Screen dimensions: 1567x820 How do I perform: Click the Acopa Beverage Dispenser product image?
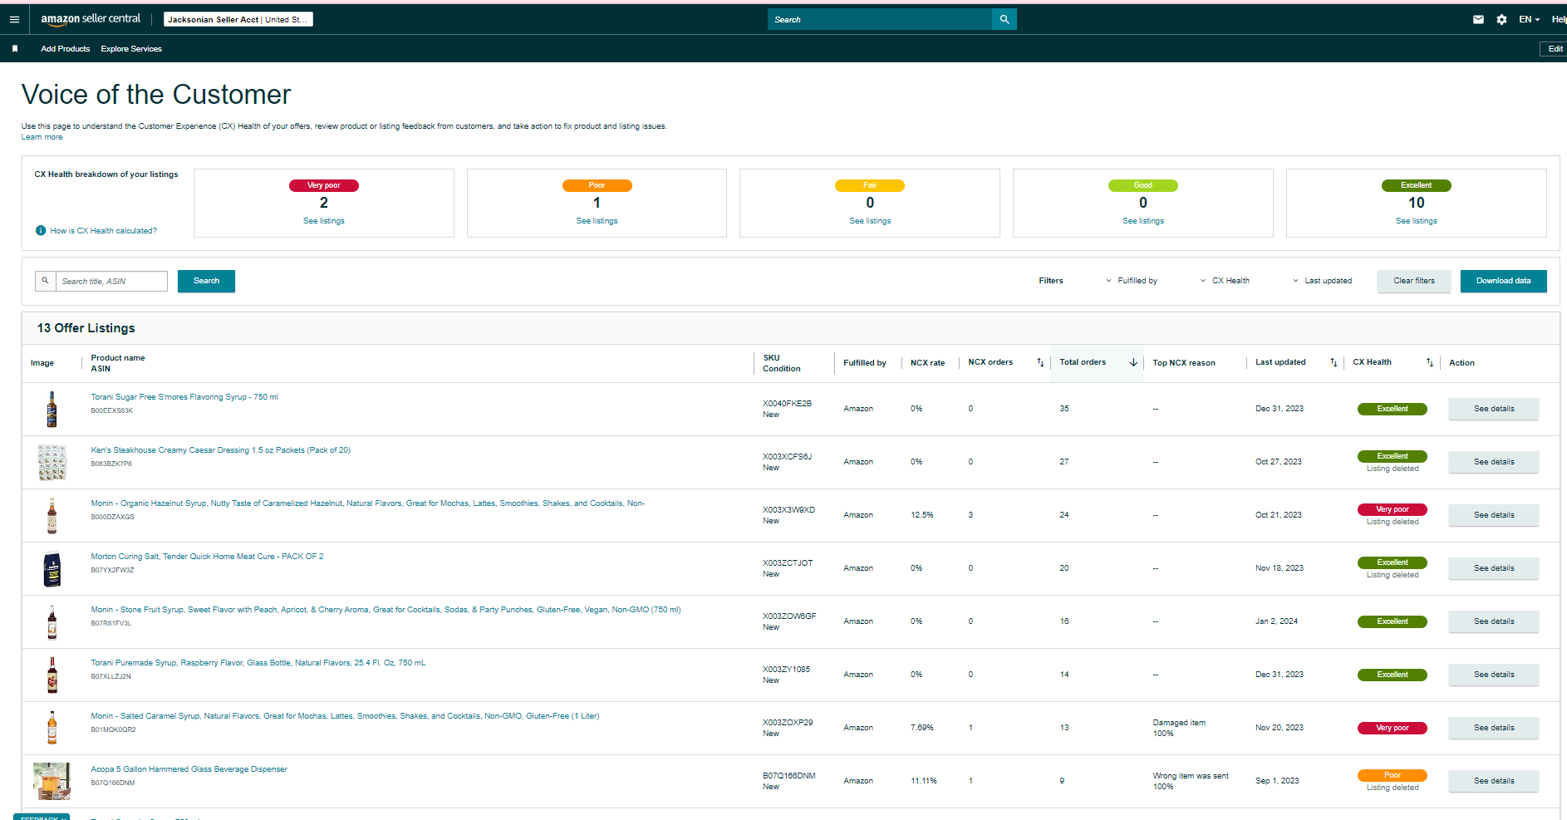tap(52, 781)
